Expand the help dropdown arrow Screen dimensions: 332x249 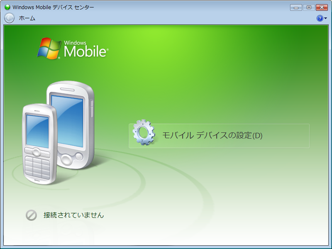326,18
